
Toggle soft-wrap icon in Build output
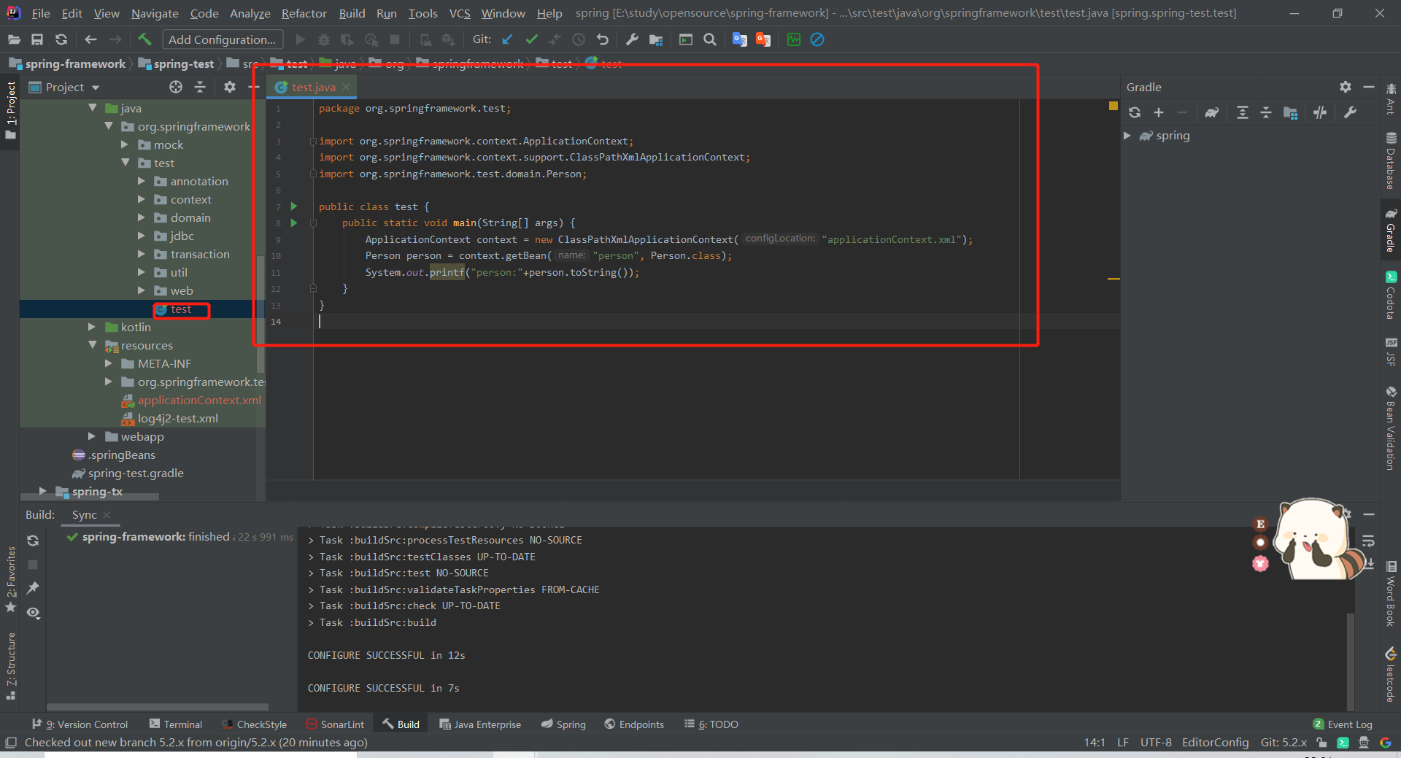pyautogui.click(x=1368, y=541)
